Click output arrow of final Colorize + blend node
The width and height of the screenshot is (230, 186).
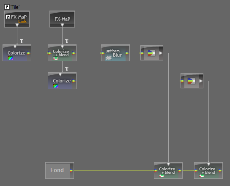click(x=220, y=170)
